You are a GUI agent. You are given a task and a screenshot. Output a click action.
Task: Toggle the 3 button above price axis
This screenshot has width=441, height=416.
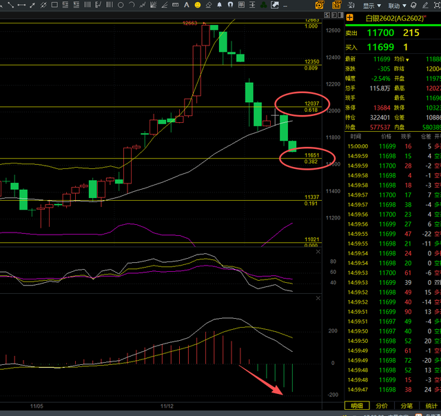coord(334,15)
